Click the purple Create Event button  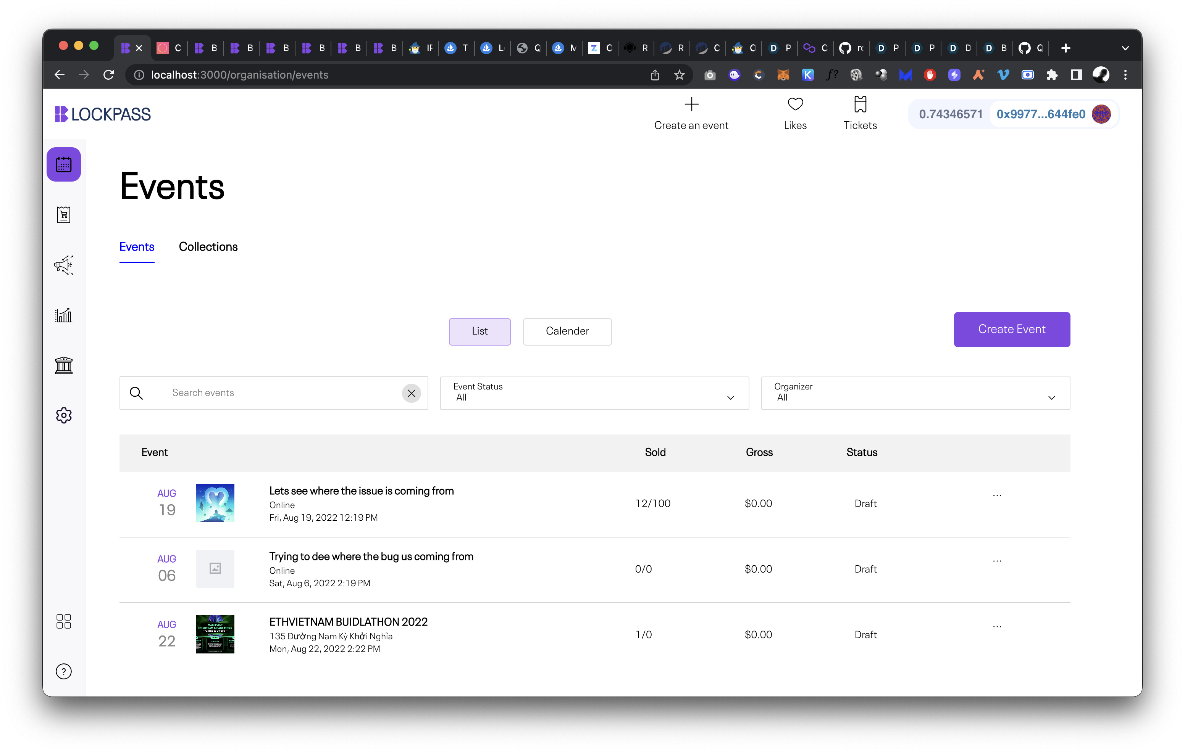tap(1011, 330)
